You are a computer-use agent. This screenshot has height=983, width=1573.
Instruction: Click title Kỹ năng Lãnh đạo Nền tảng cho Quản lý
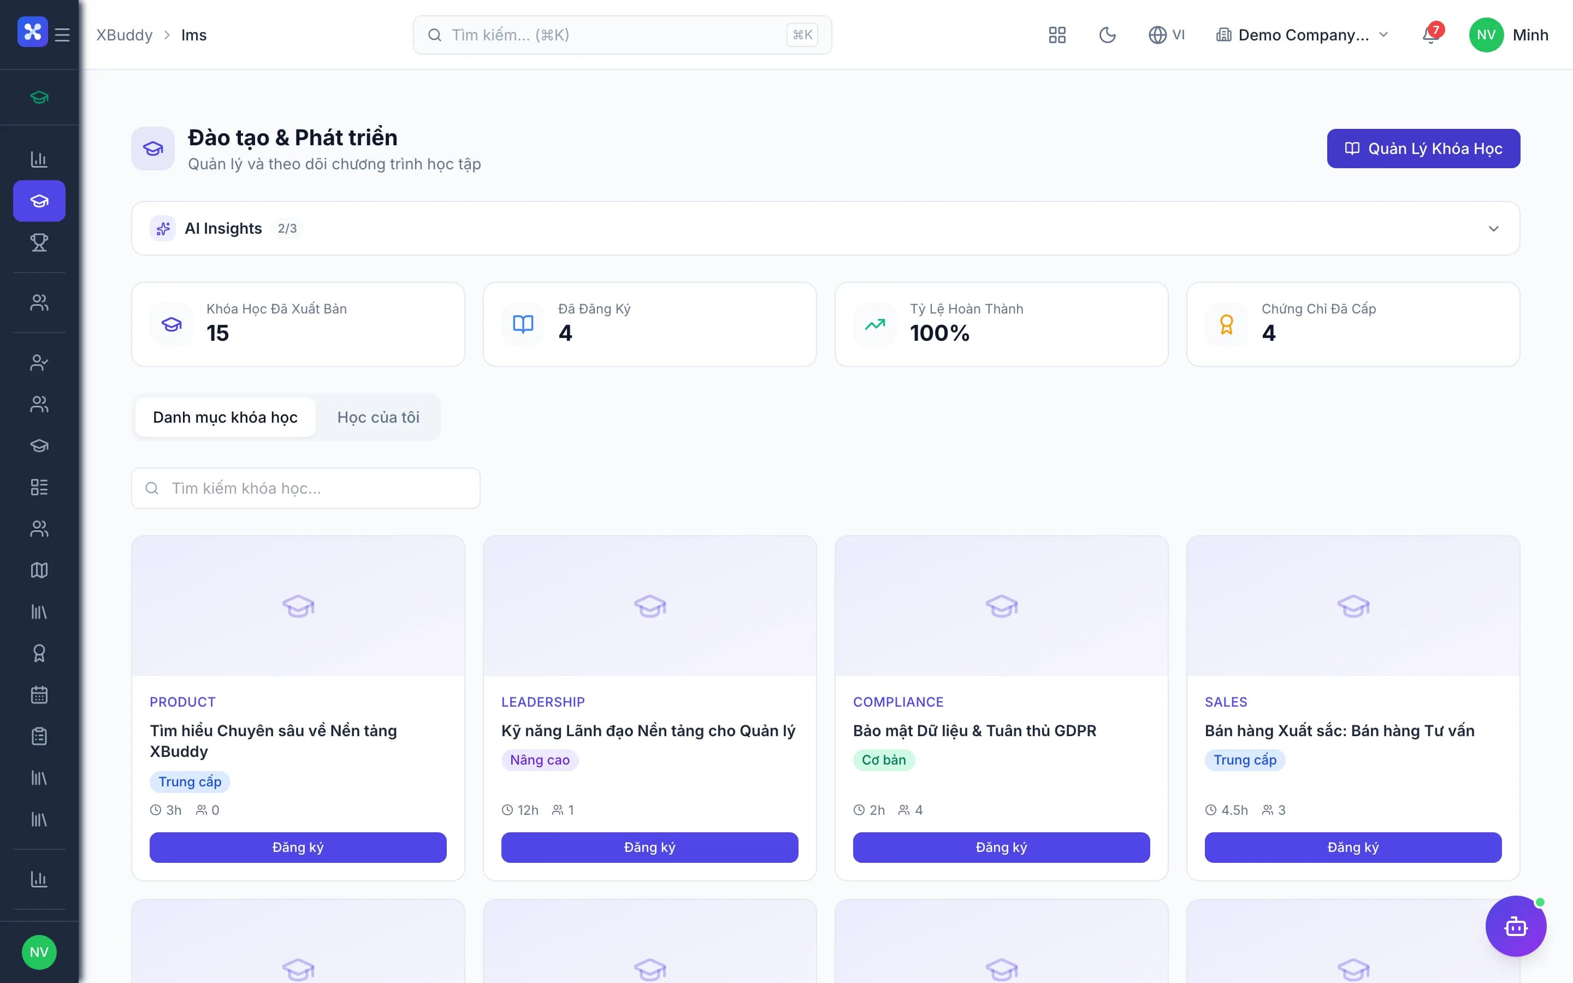tap(648, 731)
